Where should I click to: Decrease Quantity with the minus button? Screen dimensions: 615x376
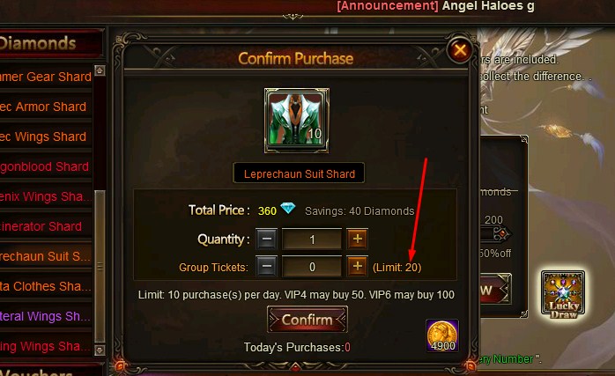pyautogui.click(x=267, y=239)
